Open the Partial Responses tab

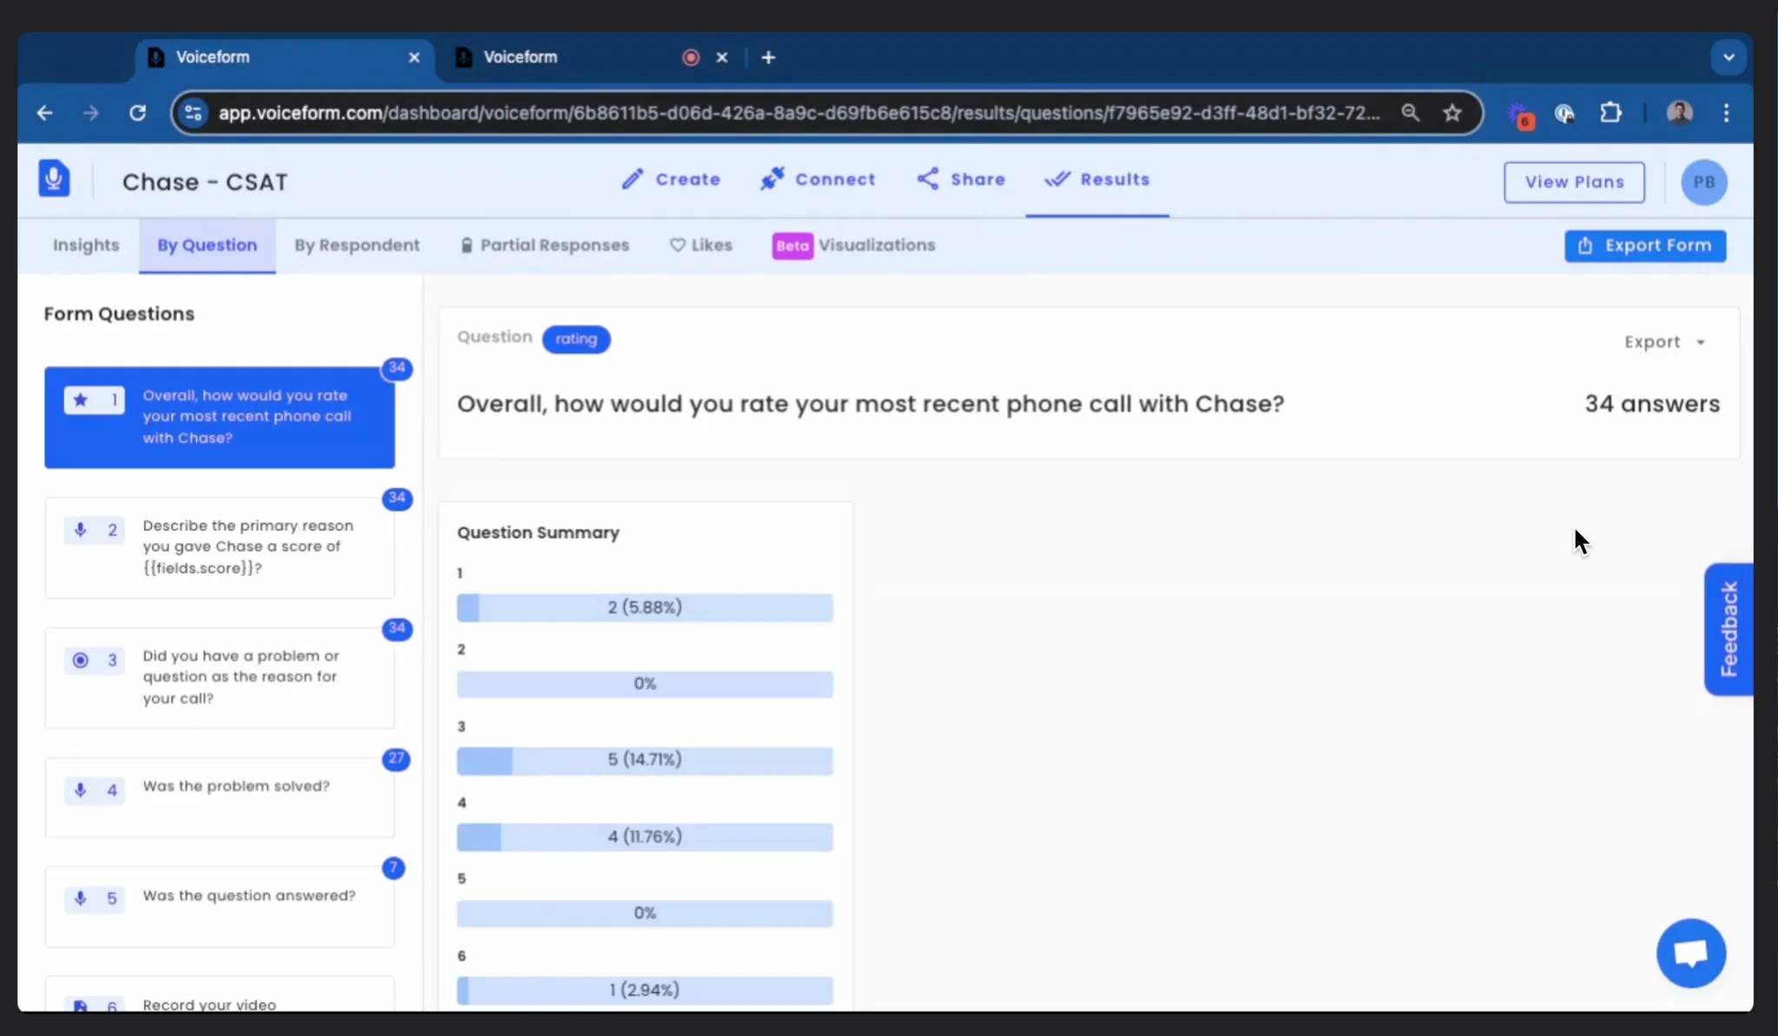click(x=544, y=246)
